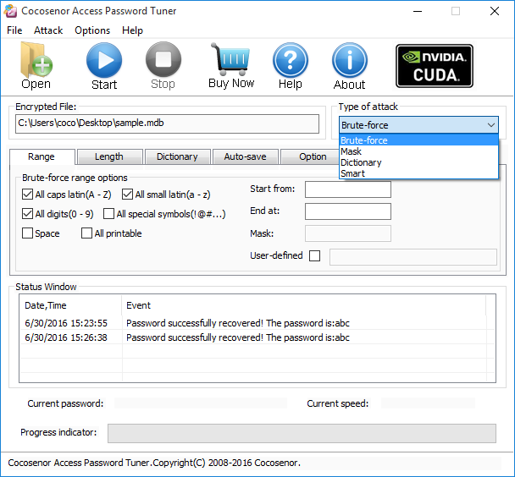
Task: Click the app icon in the title bar
Action: [10, 11]
